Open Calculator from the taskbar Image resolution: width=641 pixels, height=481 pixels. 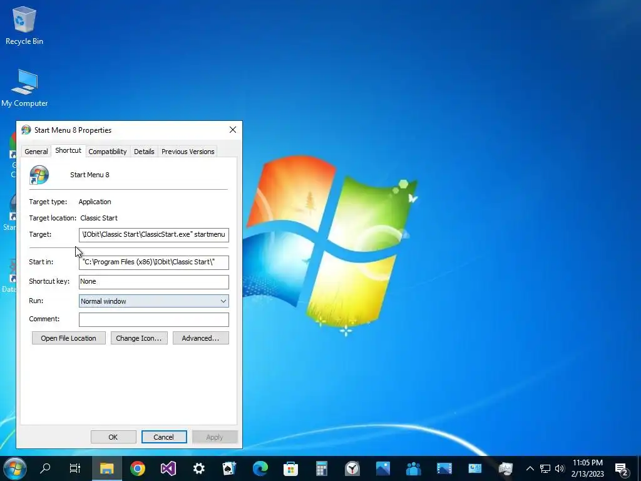(x=321, y=468)
